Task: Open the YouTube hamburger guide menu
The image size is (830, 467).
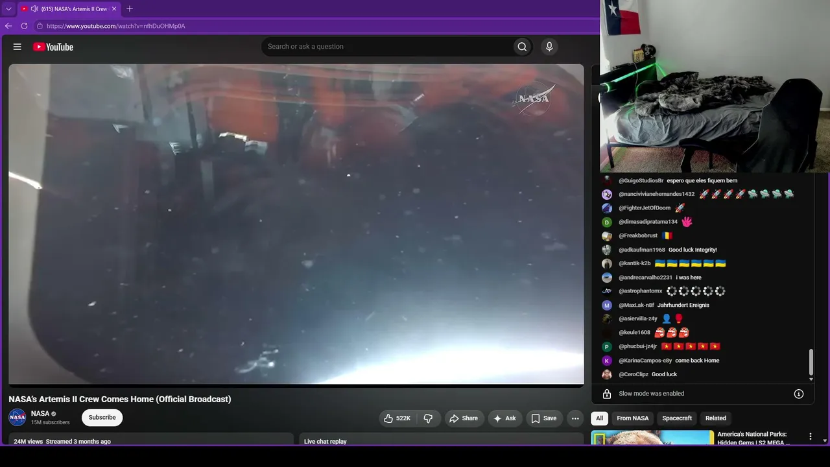Action: [x=18, y=47]
